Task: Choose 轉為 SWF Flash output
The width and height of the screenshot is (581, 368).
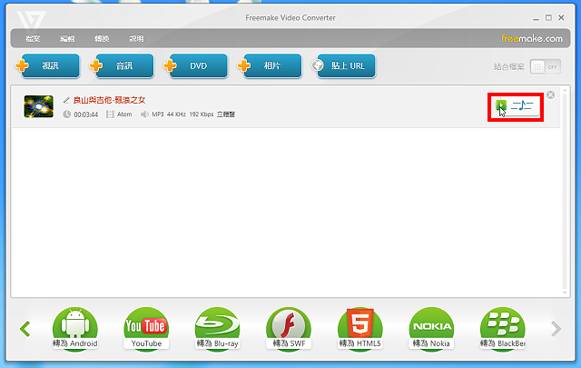Action: tap(289, 329)
